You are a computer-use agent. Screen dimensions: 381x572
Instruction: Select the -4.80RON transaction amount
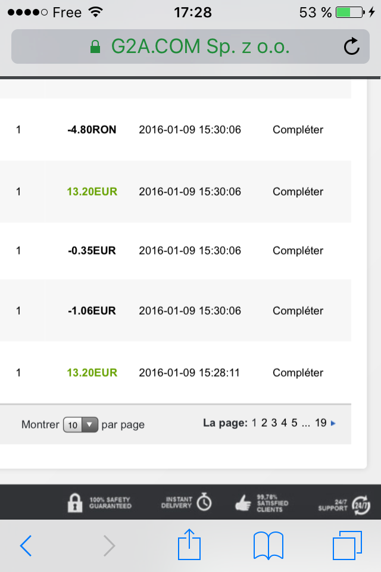pos(92,129)
